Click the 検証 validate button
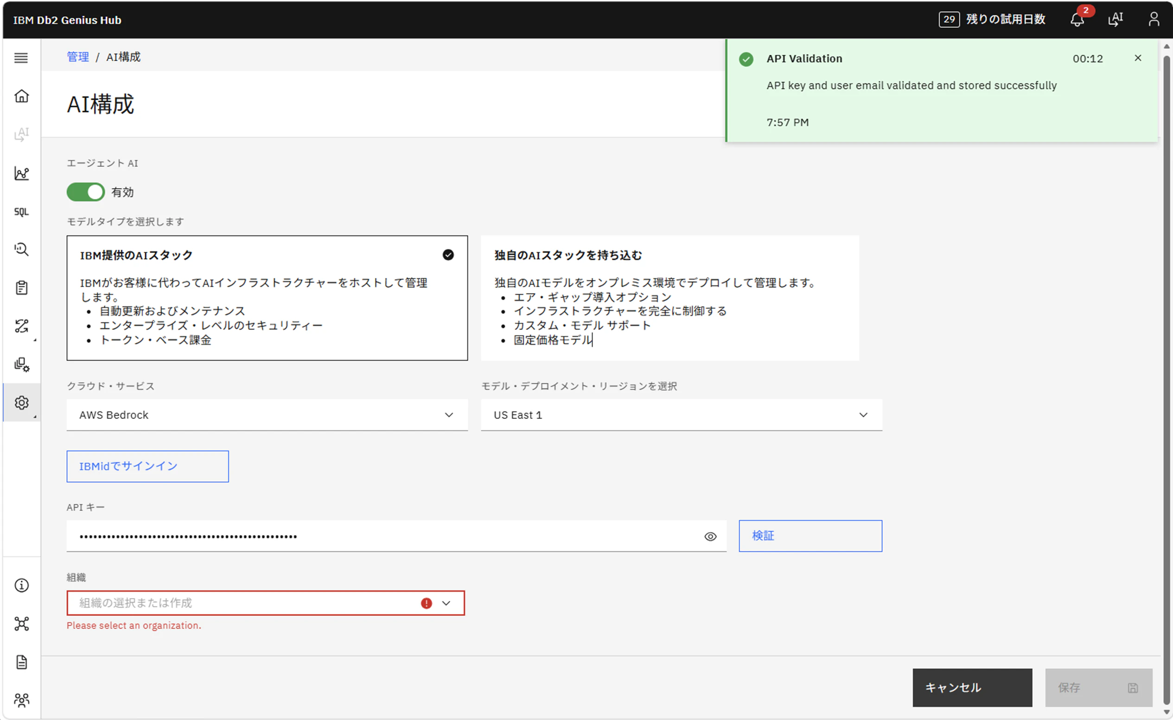 810,536
